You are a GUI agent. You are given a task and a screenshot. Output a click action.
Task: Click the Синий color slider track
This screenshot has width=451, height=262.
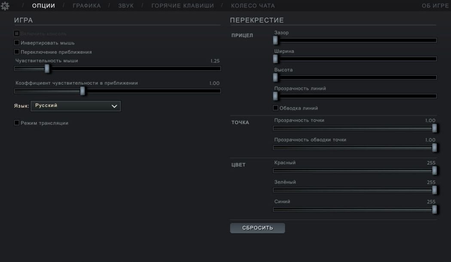pyautogui.click(x=355, y=210)
